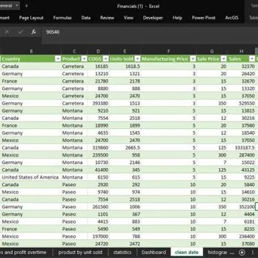Open the View ribbon tab

128,18
